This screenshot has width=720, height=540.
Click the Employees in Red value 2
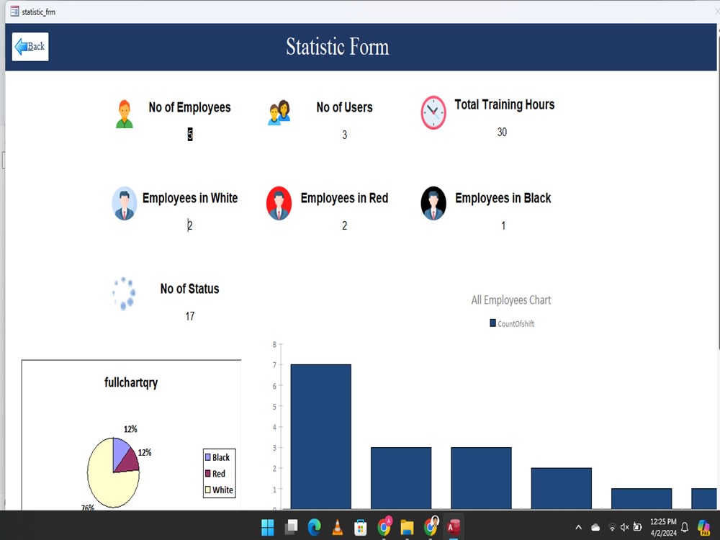pyautogui.click(x=344, y=225)
